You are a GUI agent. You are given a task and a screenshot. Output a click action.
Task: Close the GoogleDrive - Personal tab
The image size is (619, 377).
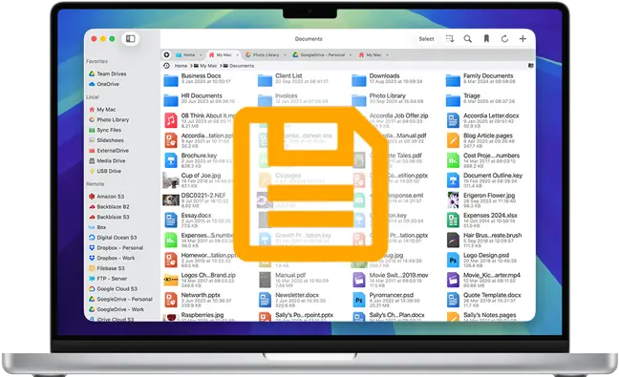point(351,54)
